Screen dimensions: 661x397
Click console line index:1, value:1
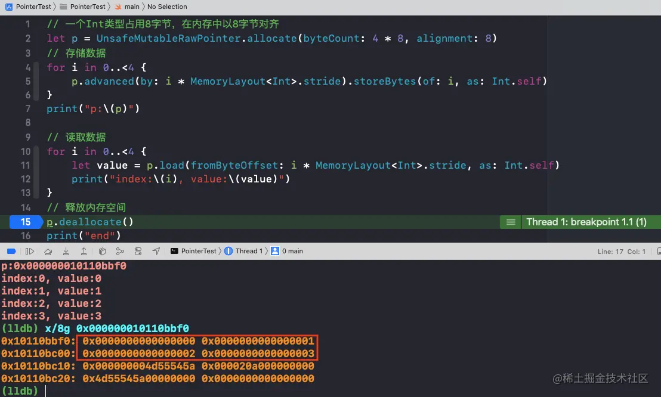tap(51, 291)
